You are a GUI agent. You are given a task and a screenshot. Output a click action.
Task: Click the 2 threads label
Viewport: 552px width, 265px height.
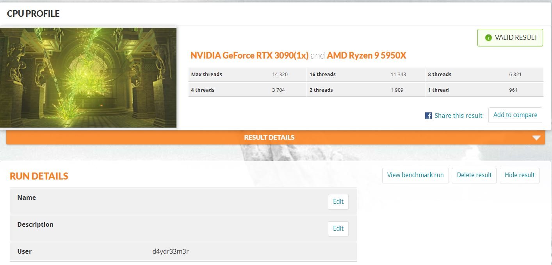point(321,90)
